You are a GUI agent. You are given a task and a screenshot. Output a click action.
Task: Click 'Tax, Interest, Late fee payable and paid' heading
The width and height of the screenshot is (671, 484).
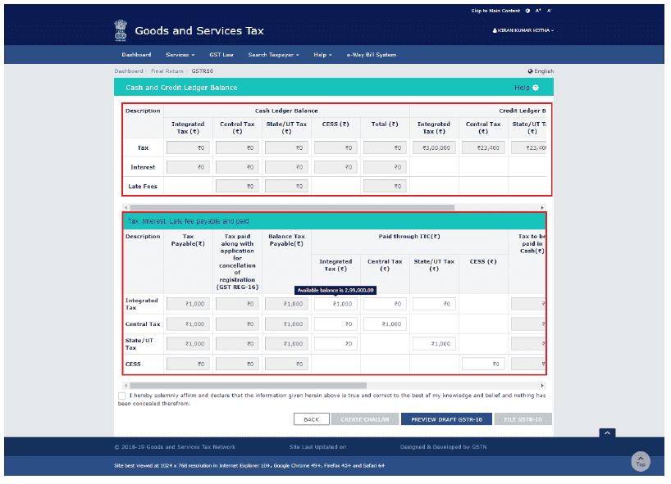coord(189,221)
